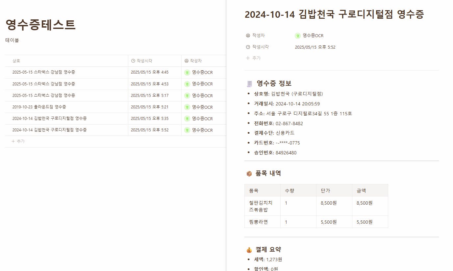Click the plus icon for adding a page property
The width and height of the screenshot is (453, 271).
pyautogui.click(x=248, y=58)
